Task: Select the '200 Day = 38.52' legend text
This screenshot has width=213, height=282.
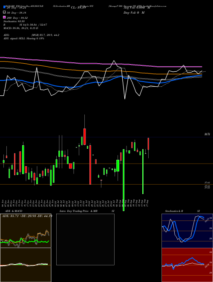Action: pyautogui.click(x=17, y=18)
